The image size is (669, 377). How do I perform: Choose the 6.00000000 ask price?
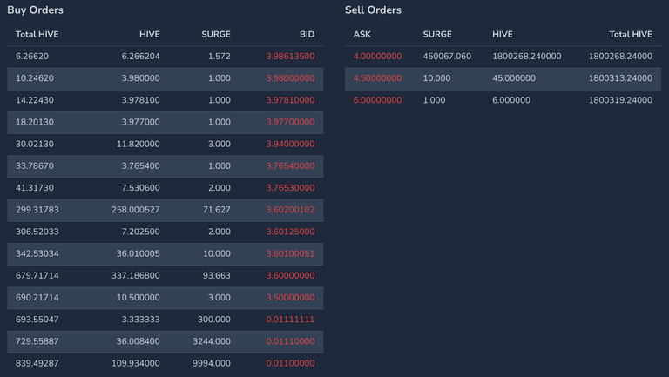pyautogui.click(x=377, y=100)
